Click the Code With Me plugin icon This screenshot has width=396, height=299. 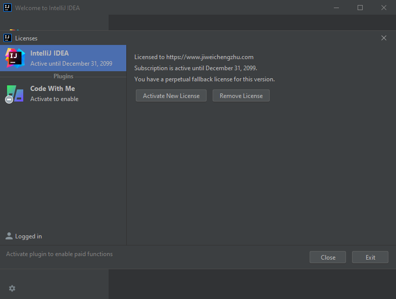pos(15,94)
